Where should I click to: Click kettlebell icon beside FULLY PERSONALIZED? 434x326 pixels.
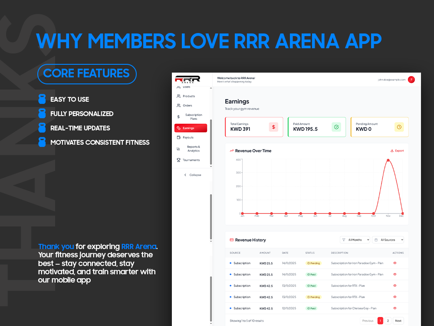coord(42,113)
